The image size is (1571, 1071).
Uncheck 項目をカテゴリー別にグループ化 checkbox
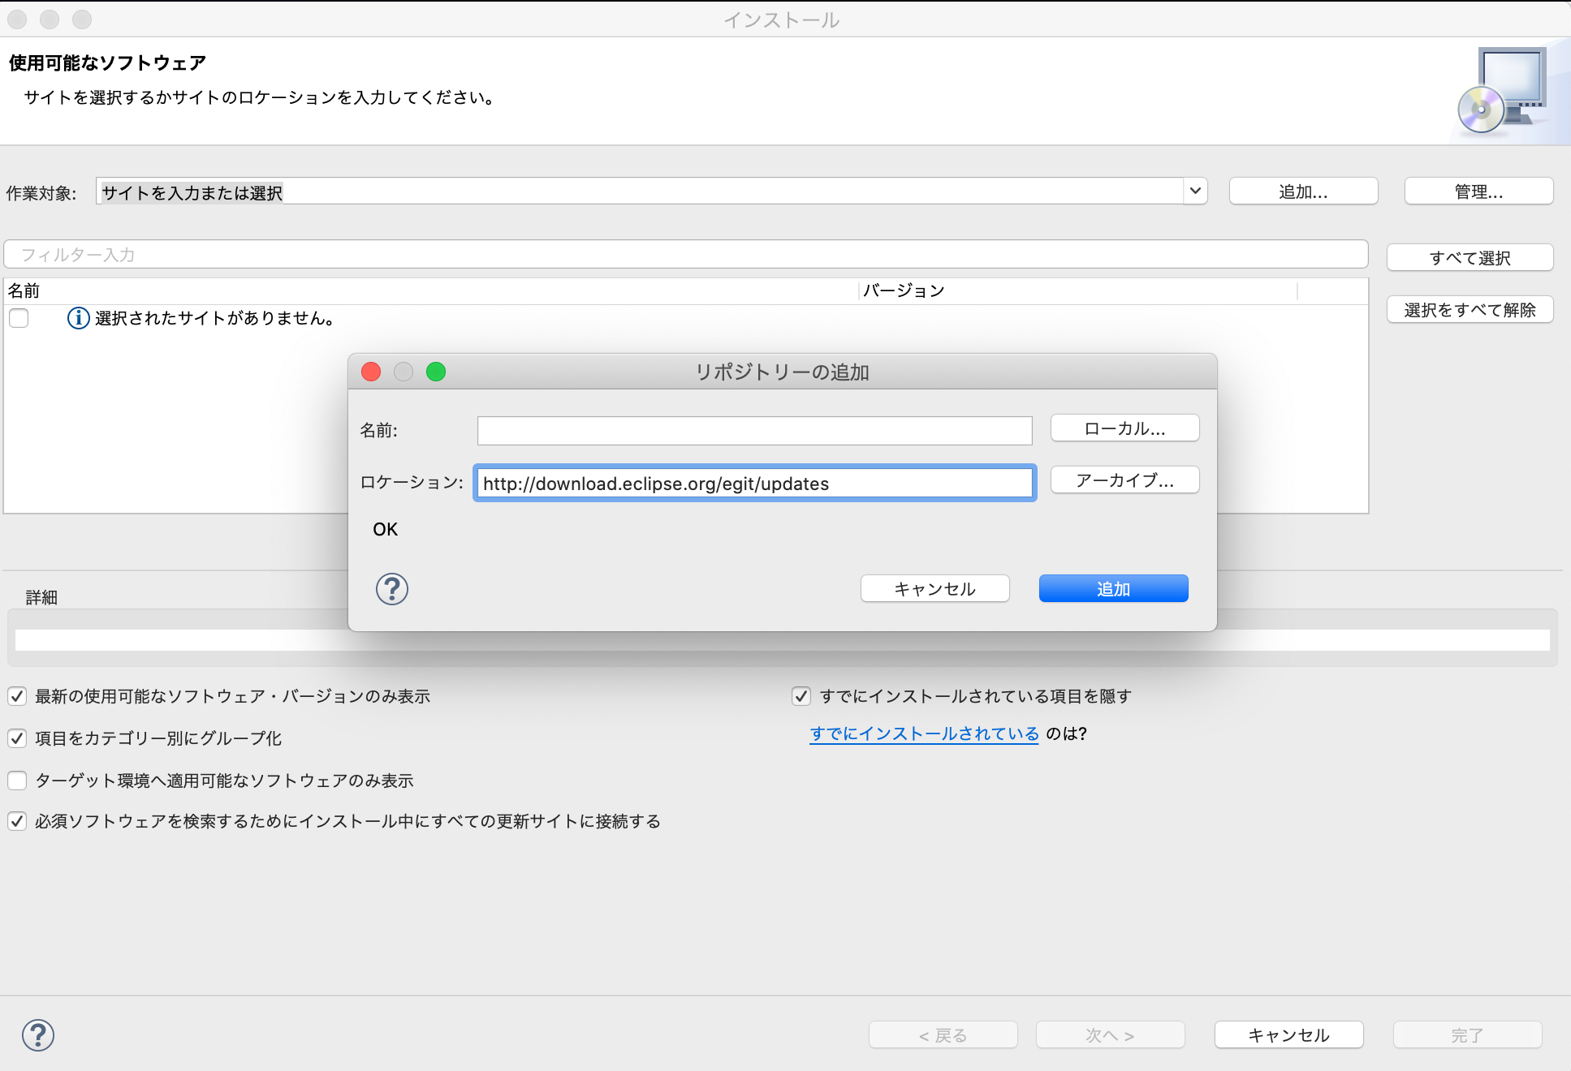[x=17, y=738]
